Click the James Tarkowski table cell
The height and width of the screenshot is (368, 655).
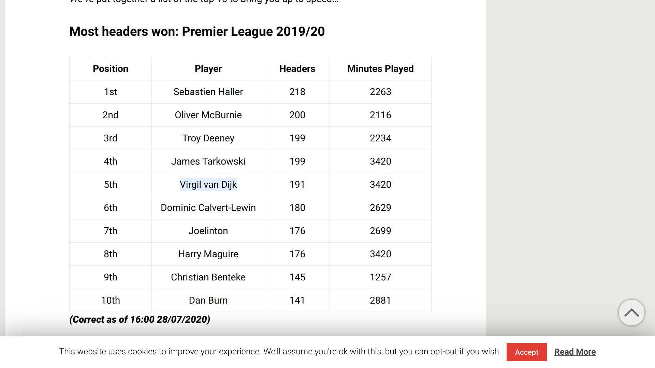tap(208, 162)
